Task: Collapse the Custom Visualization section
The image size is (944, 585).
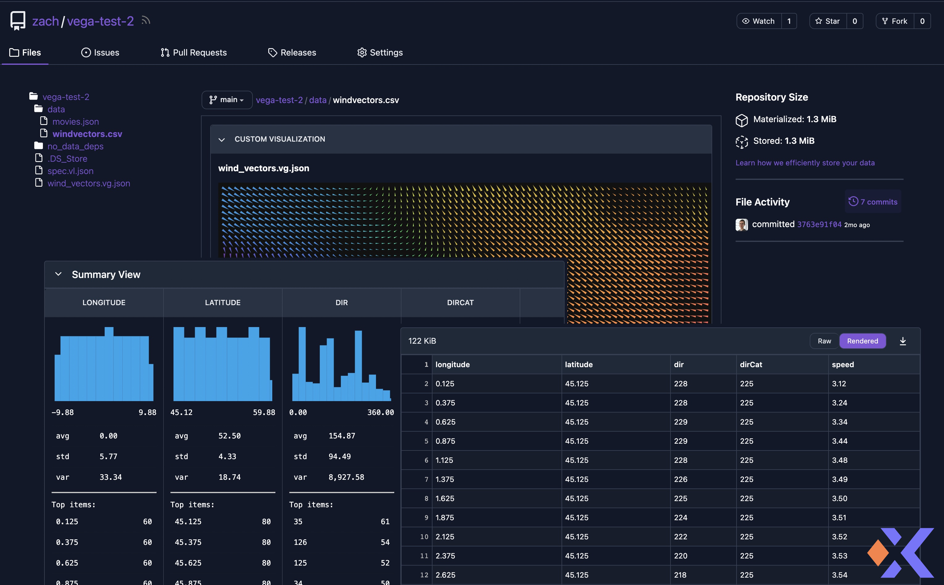Action: pos(222,139)
